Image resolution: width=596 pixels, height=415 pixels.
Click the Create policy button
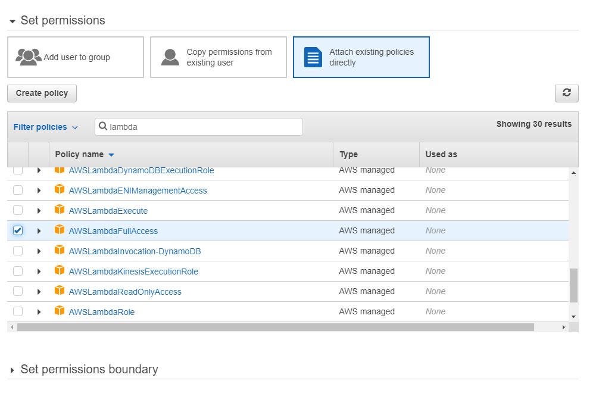tap(42, 93)
